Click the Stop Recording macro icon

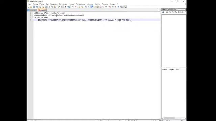click(x=113, y=7)
